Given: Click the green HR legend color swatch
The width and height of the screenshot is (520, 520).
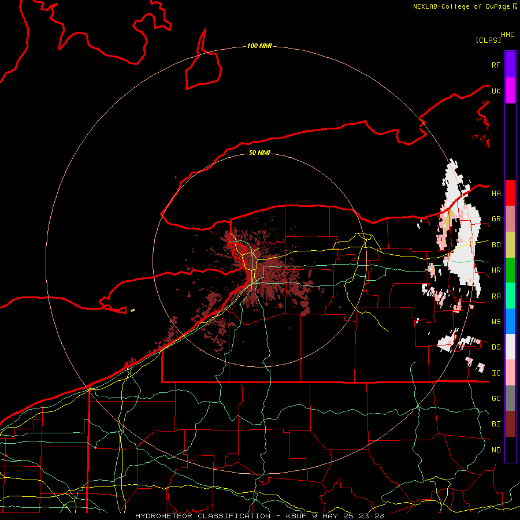Looking at the screenshot, I should (510, 270).
